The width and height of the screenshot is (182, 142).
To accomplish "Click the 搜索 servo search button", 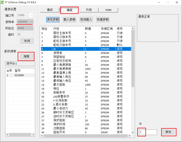I will 26,57.
